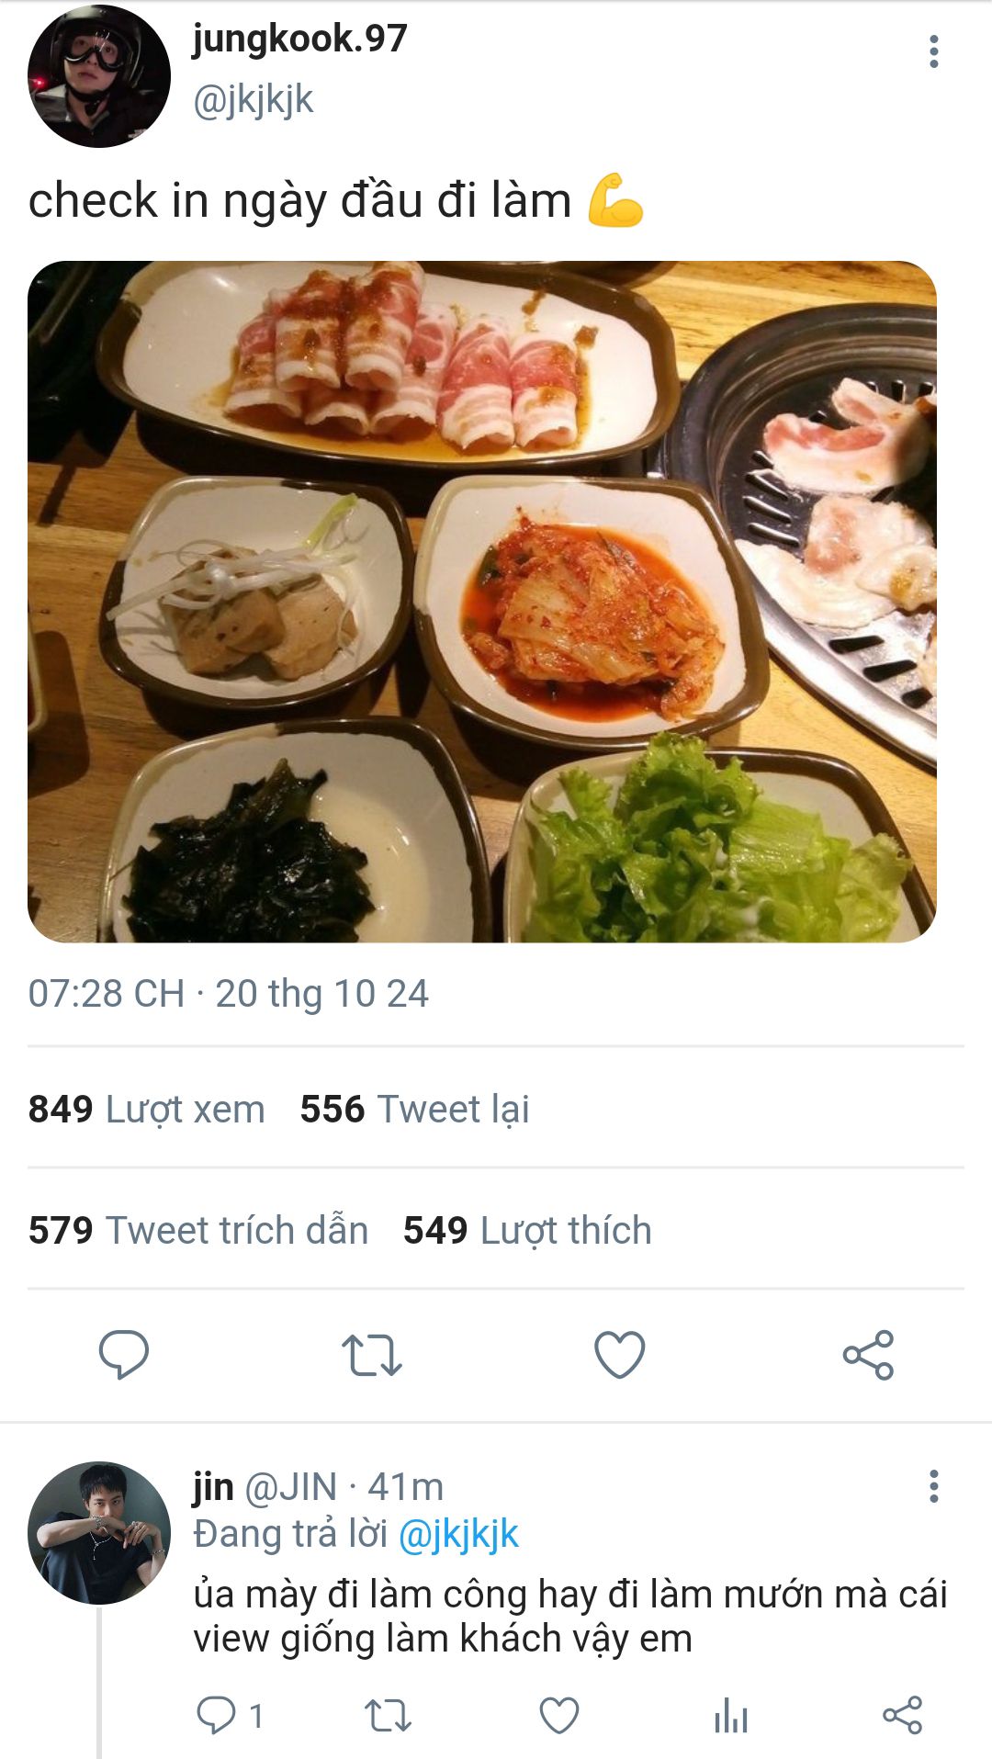The height and width of the screenshot is (1759, 992).
Task: Click the @jkjkjk mention link in reply
Action: coord(458,1534)
